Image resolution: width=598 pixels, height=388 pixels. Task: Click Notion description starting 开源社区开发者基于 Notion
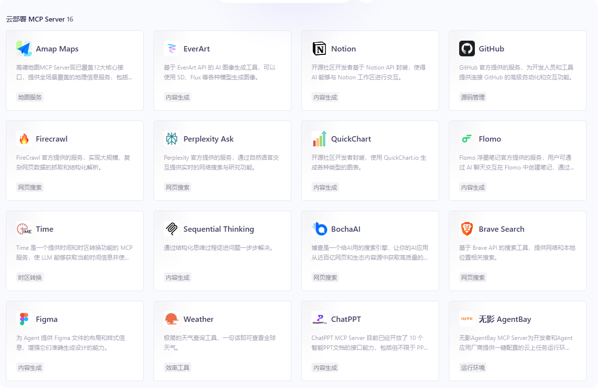pyautogui.click(x=368, y=72)
